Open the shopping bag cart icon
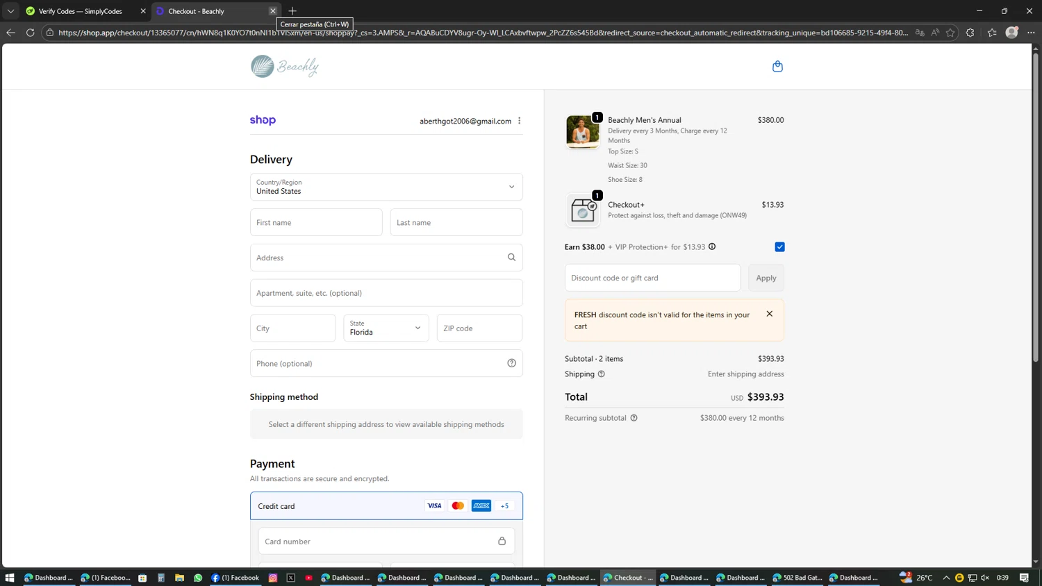This screenshot has height=586, width=1042. (777, 67)
